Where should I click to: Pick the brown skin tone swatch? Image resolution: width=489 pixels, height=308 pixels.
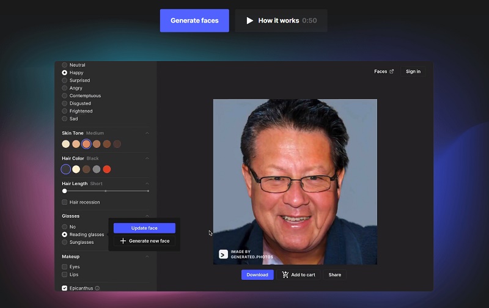pos(107,144)
